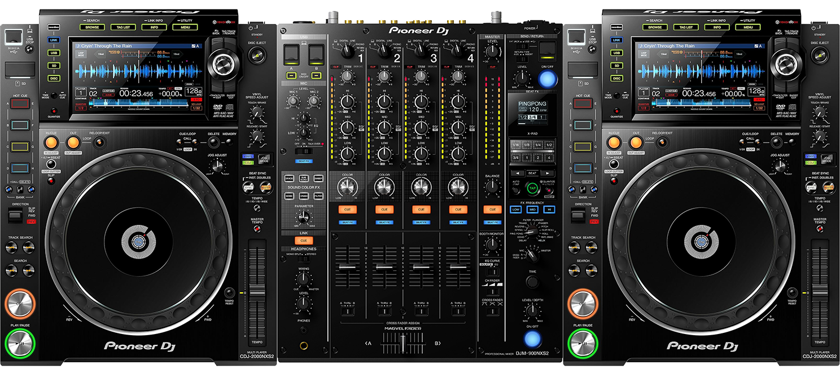Screen dimensions: 840x374
Task: Toggle the mic OFF/ON/TALK OVER switch
Action: (x=304, y=150)
